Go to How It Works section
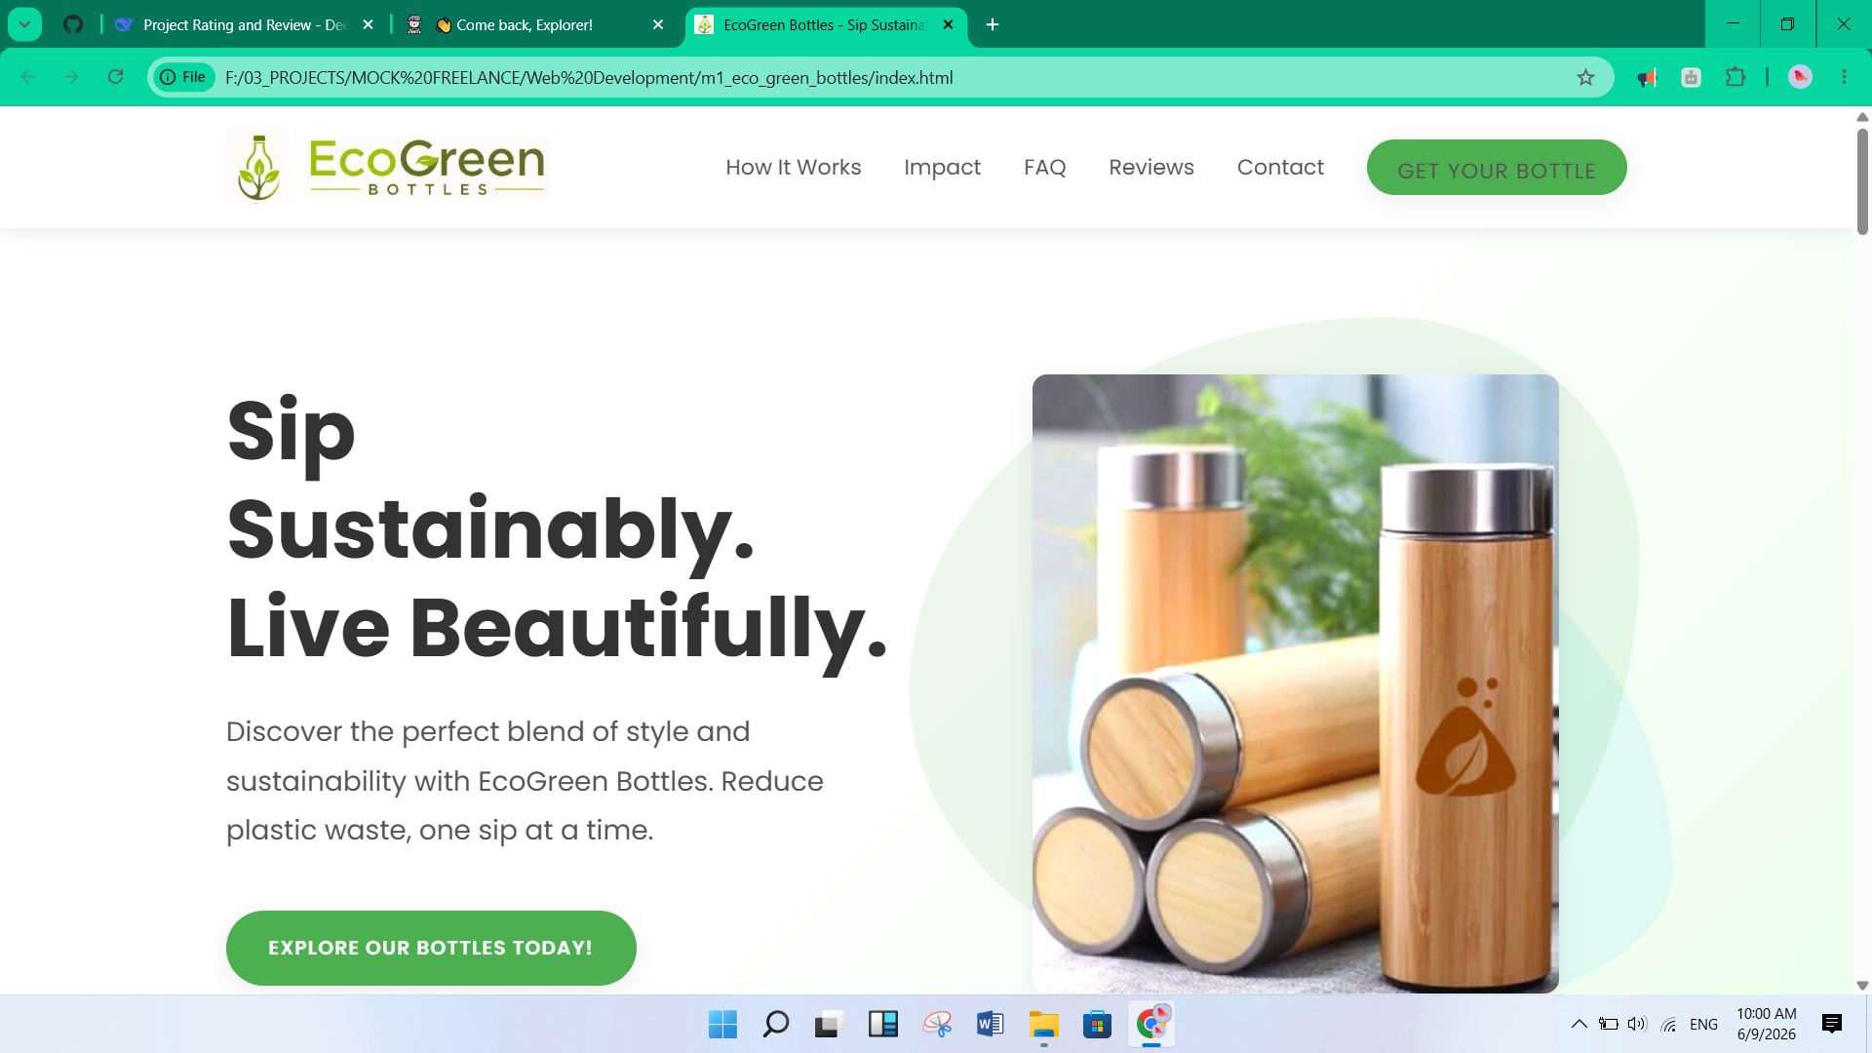The image size is (1872, 1053). 793,167
